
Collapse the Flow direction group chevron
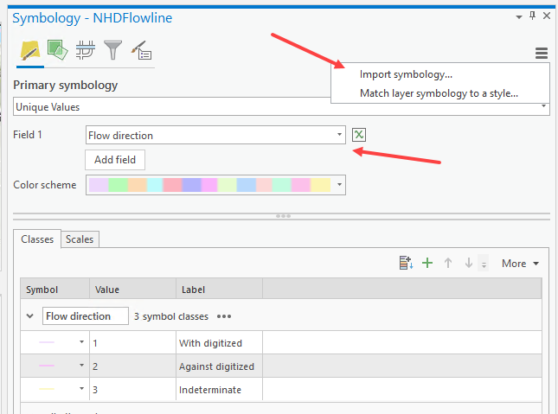tap(30, 315)
